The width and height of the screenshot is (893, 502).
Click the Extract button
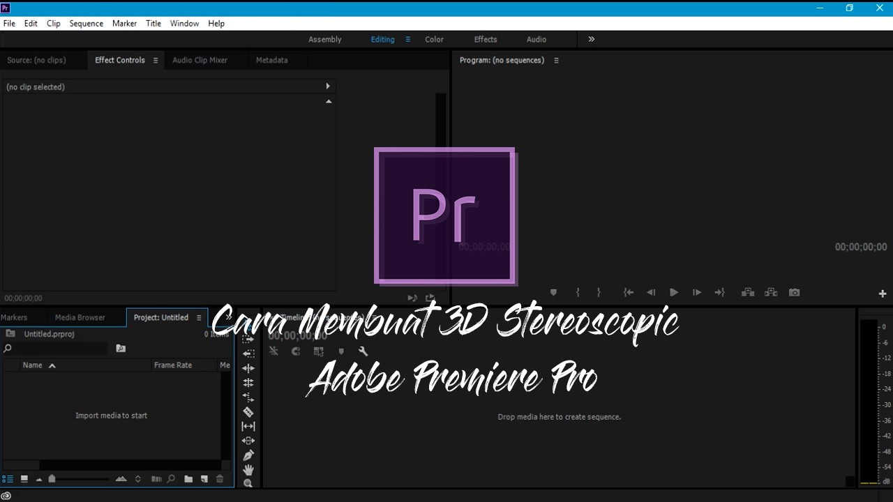point(771,293)
